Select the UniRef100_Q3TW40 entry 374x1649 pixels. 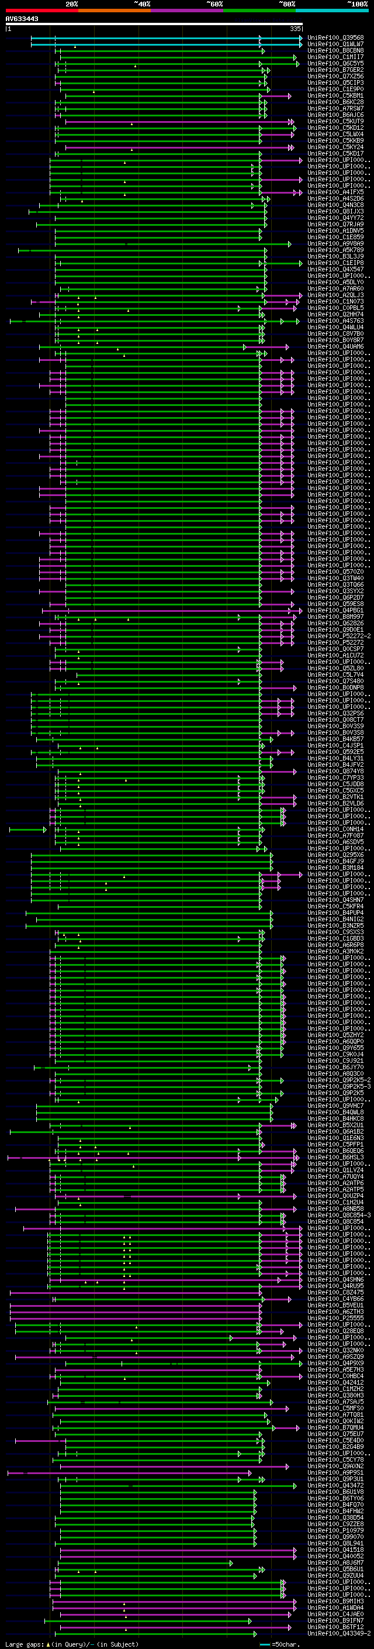click(x=335, y=578)
